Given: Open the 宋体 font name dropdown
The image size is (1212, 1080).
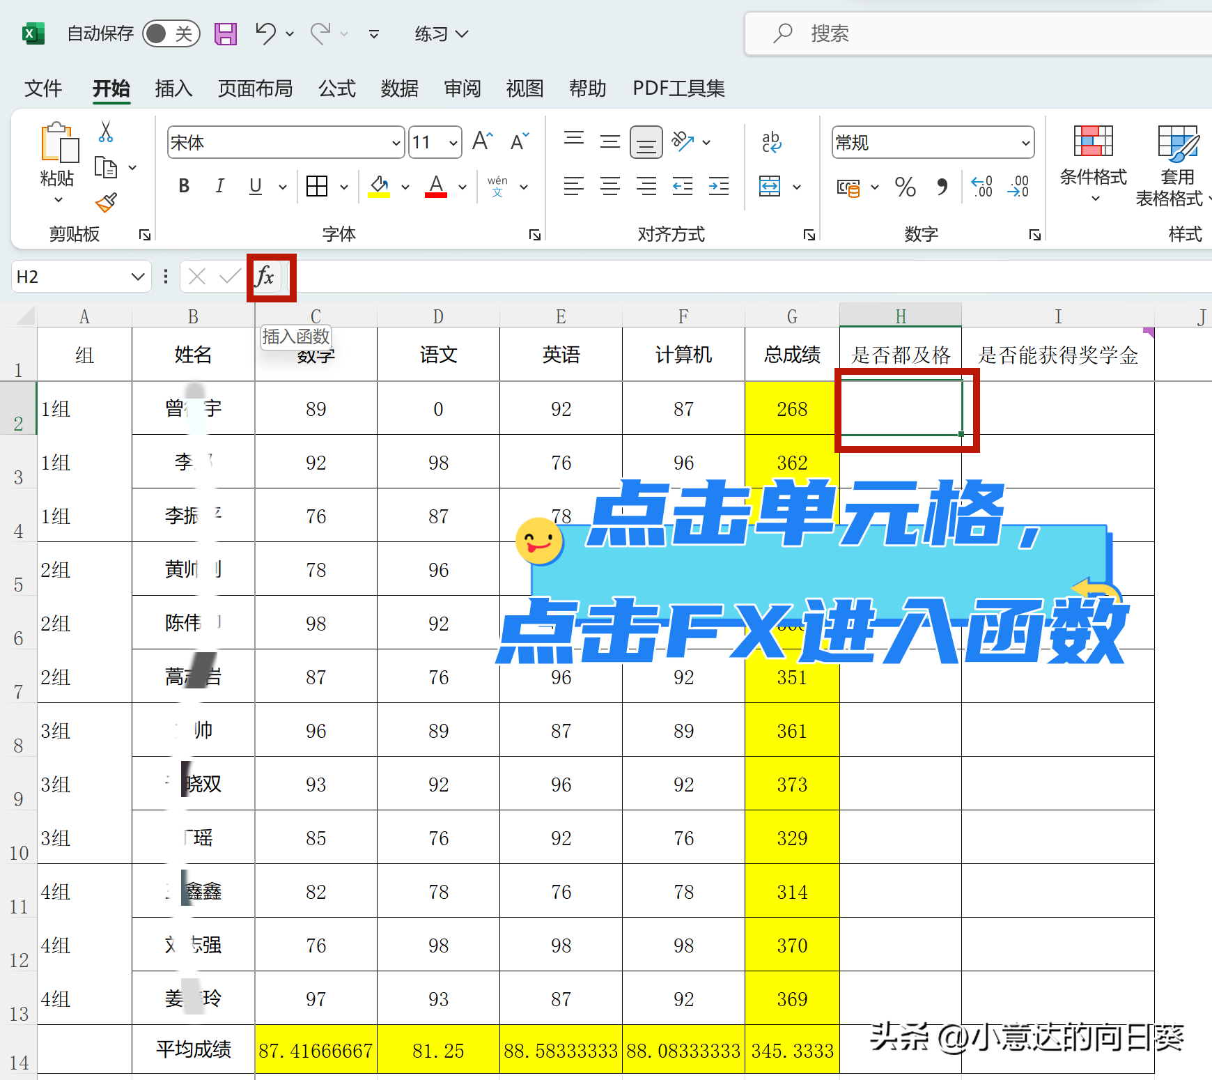Looking at the screenshot, I should click(x=396, y=143).
